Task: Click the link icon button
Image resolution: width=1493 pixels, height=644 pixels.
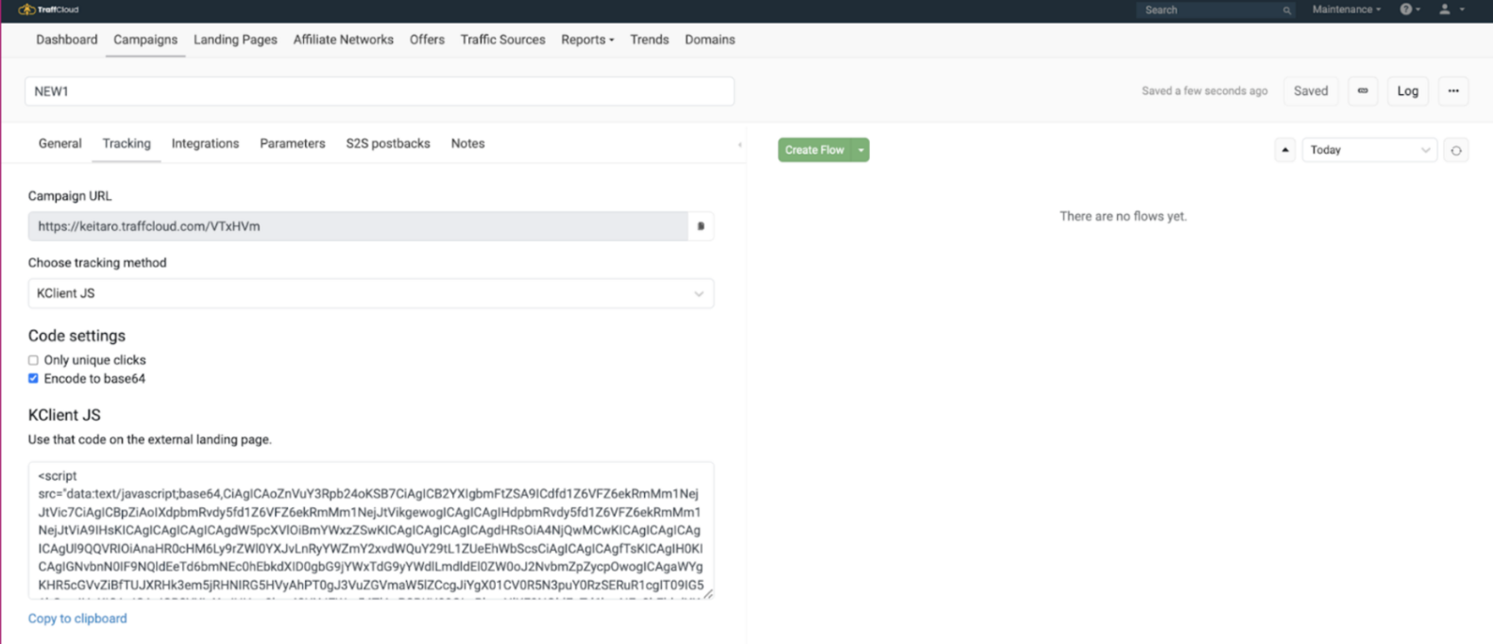Action: click(x=1362, y=91)
